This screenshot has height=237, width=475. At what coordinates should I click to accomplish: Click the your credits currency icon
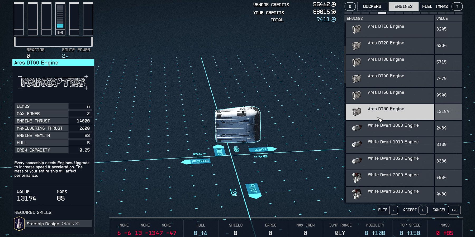(334, 12)
